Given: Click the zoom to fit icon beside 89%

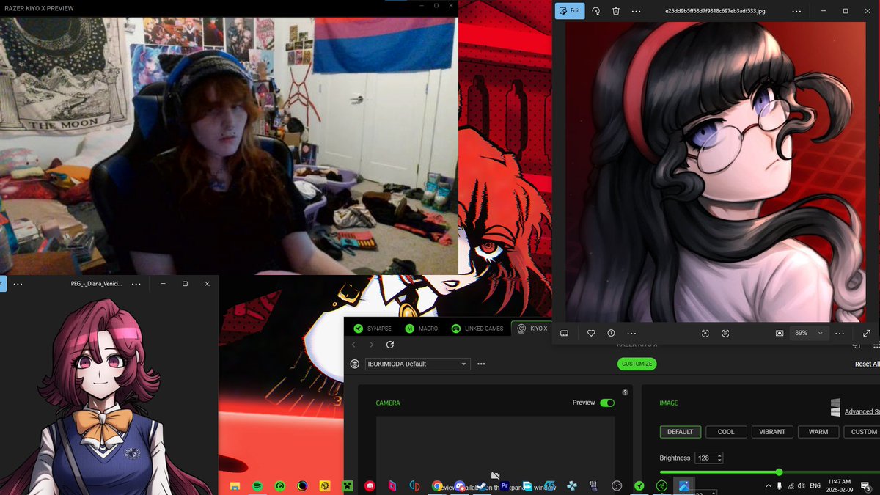Looking at the screenshot, I should (780, 333).
